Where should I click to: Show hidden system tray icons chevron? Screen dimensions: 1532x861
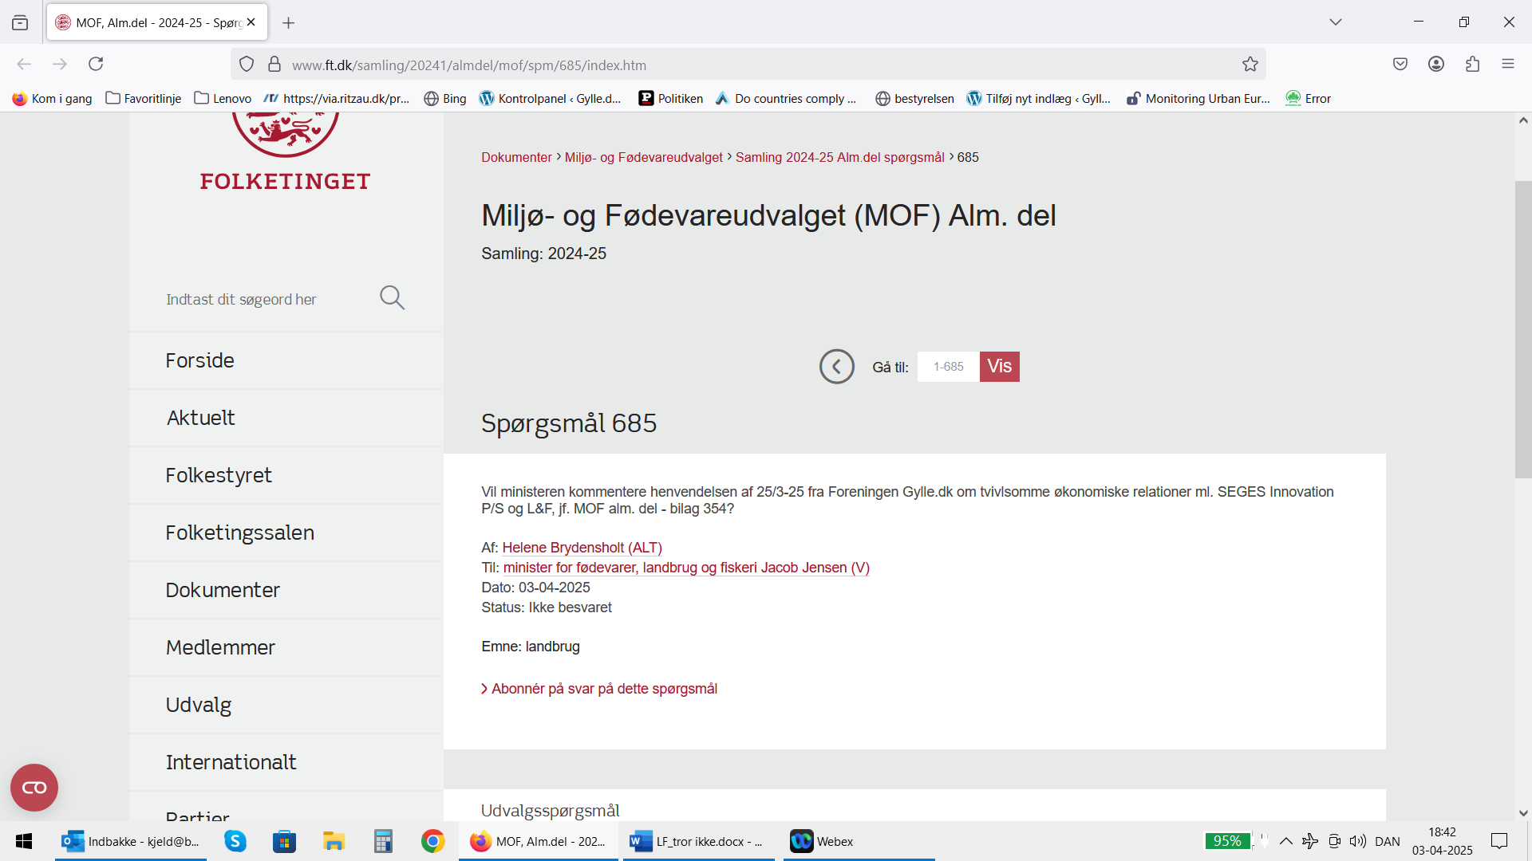point(1286,841)
